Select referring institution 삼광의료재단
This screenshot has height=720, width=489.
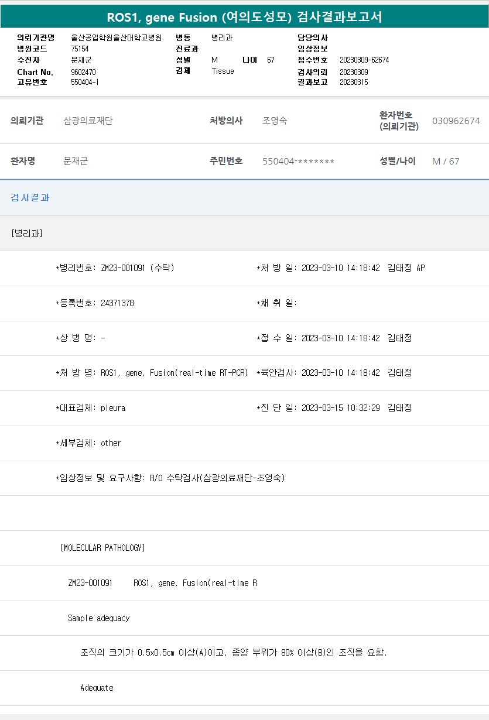click(x=88, y=121)
